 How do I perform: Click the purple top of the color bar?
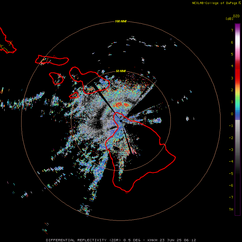click(x=237, y=27)
